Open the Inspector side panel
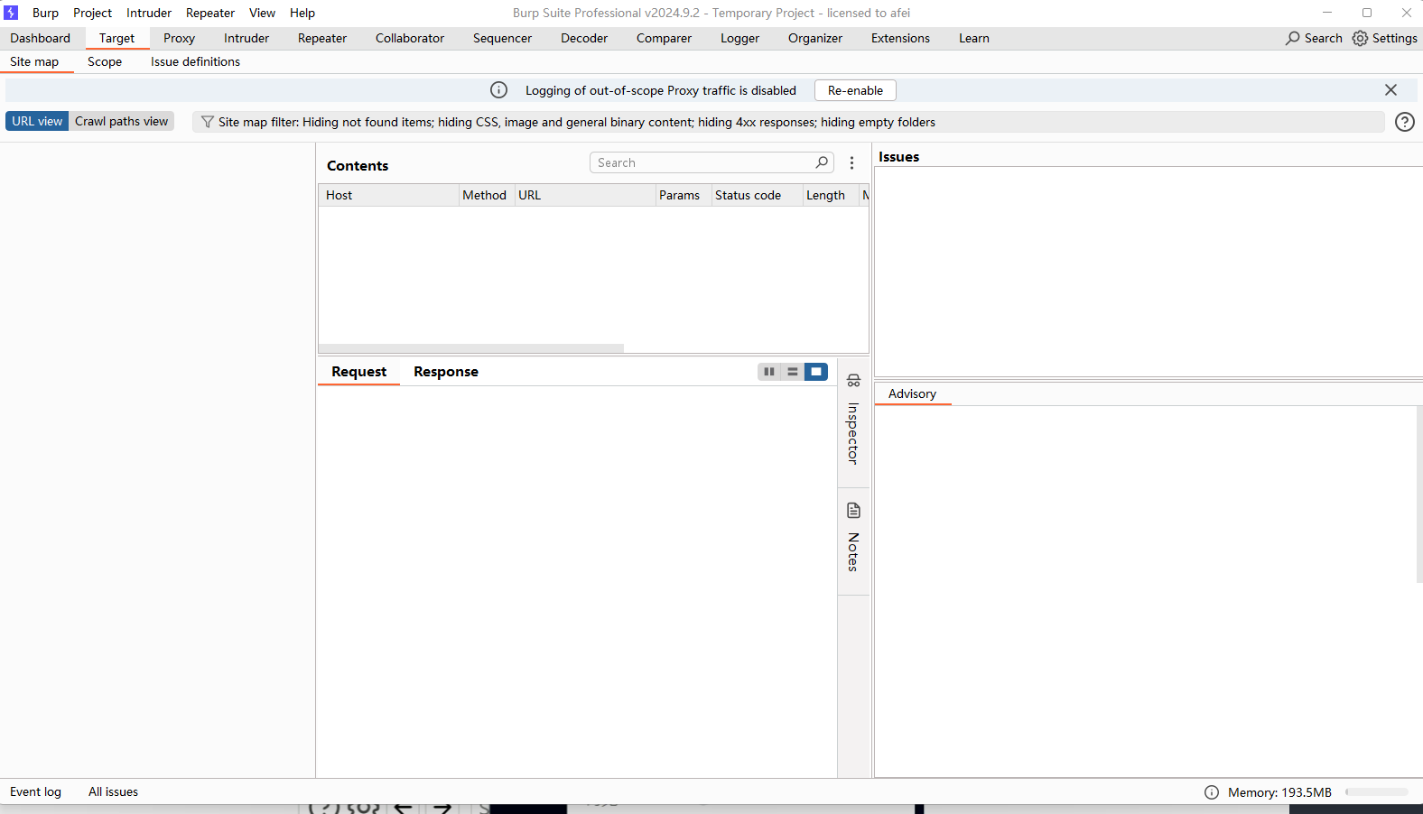This screenshot has width=1423, height=814. pyautogui.click(x=853, y=421)
